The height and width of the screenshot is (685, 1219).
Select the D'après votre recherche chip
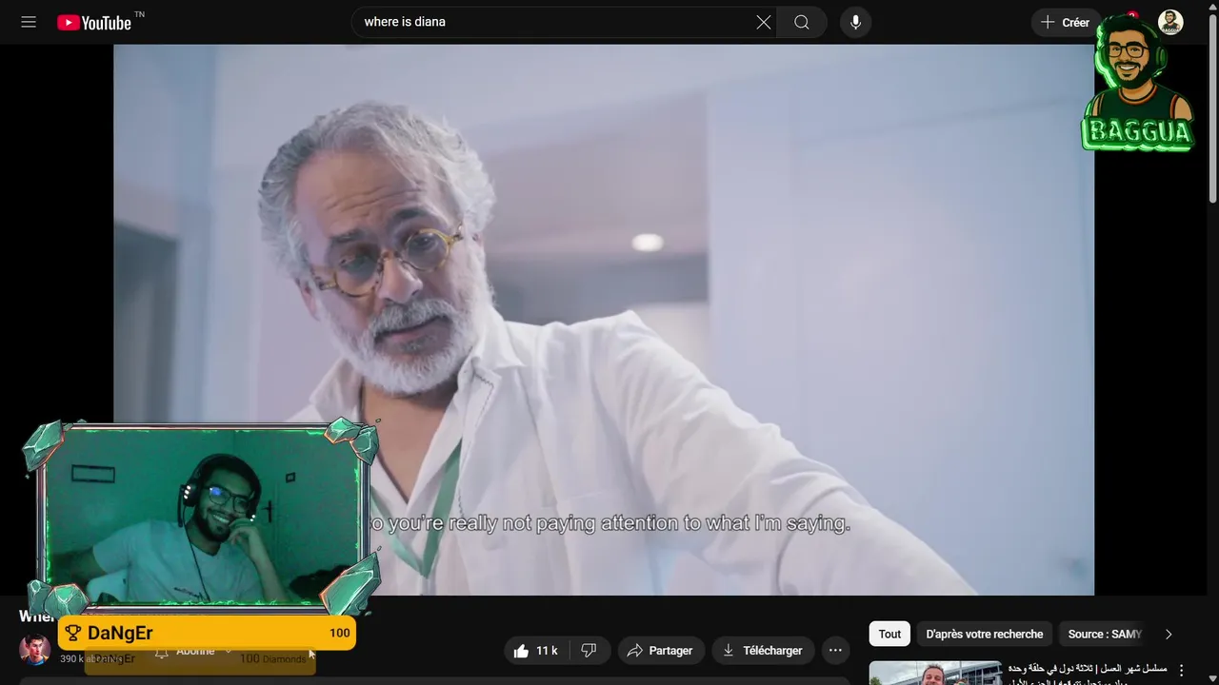(x=985, y=634)
